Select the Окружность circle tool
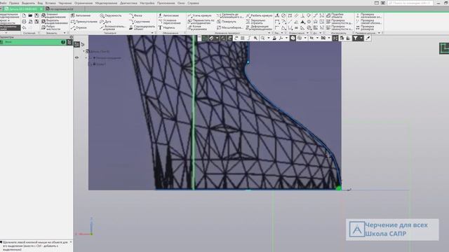Image resolution: width=449 pixels, height=252 pixels. pos(111,15)
